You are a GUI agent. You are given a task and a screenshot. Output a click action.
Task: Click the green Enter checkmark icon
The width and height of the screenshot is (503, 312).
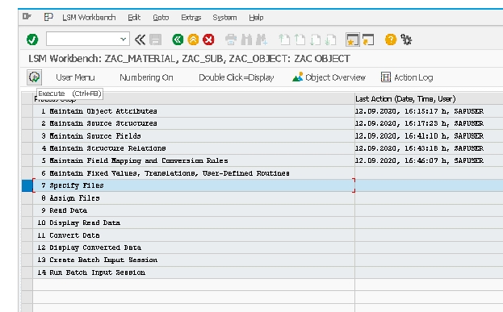pos(32,40)
